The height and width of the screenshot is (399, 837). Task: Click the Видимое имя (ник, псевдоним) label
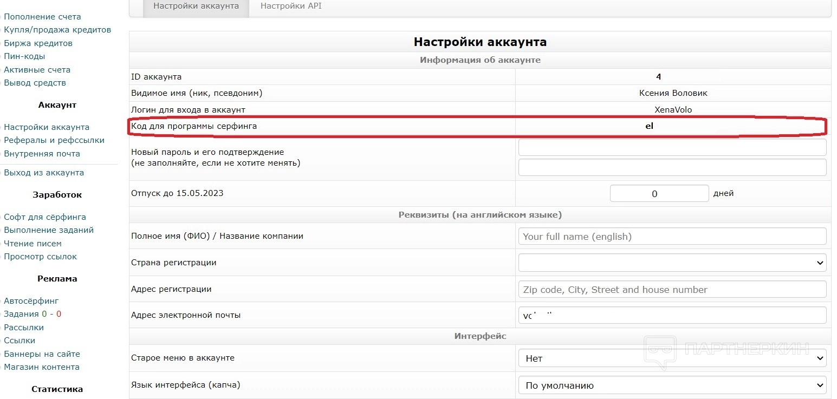(197, 93)
